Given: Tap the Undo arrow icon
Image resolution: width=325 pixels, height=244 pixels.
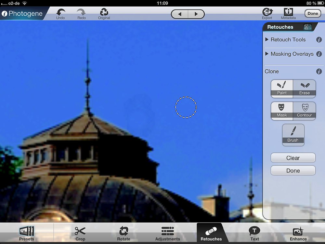Looking at the screenshot, I should [60, 13].
